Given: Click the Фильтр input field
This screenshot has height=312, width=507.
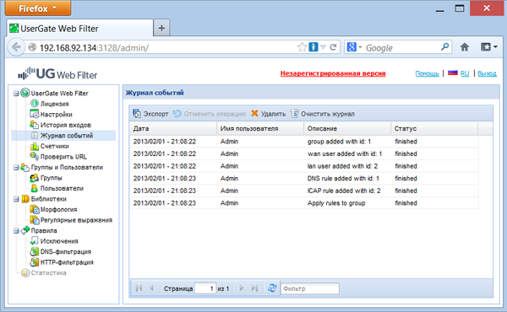Looking at the screenshot, I should click(310, 288).
